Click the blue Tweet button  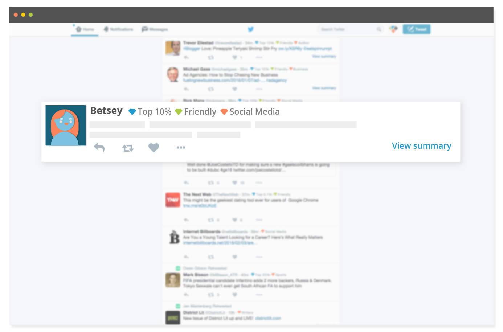coord(416,29)
